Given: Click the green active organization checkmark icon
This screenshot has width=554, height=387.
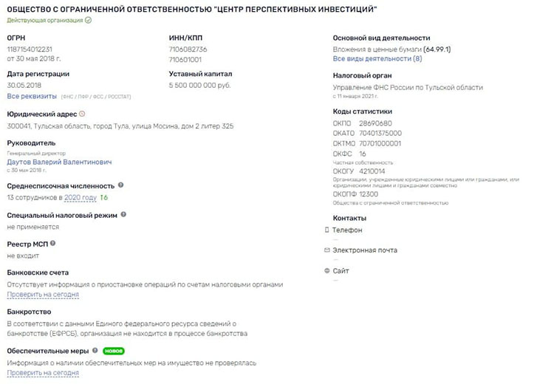Looking at the screenshot, I should click(88, 20).
